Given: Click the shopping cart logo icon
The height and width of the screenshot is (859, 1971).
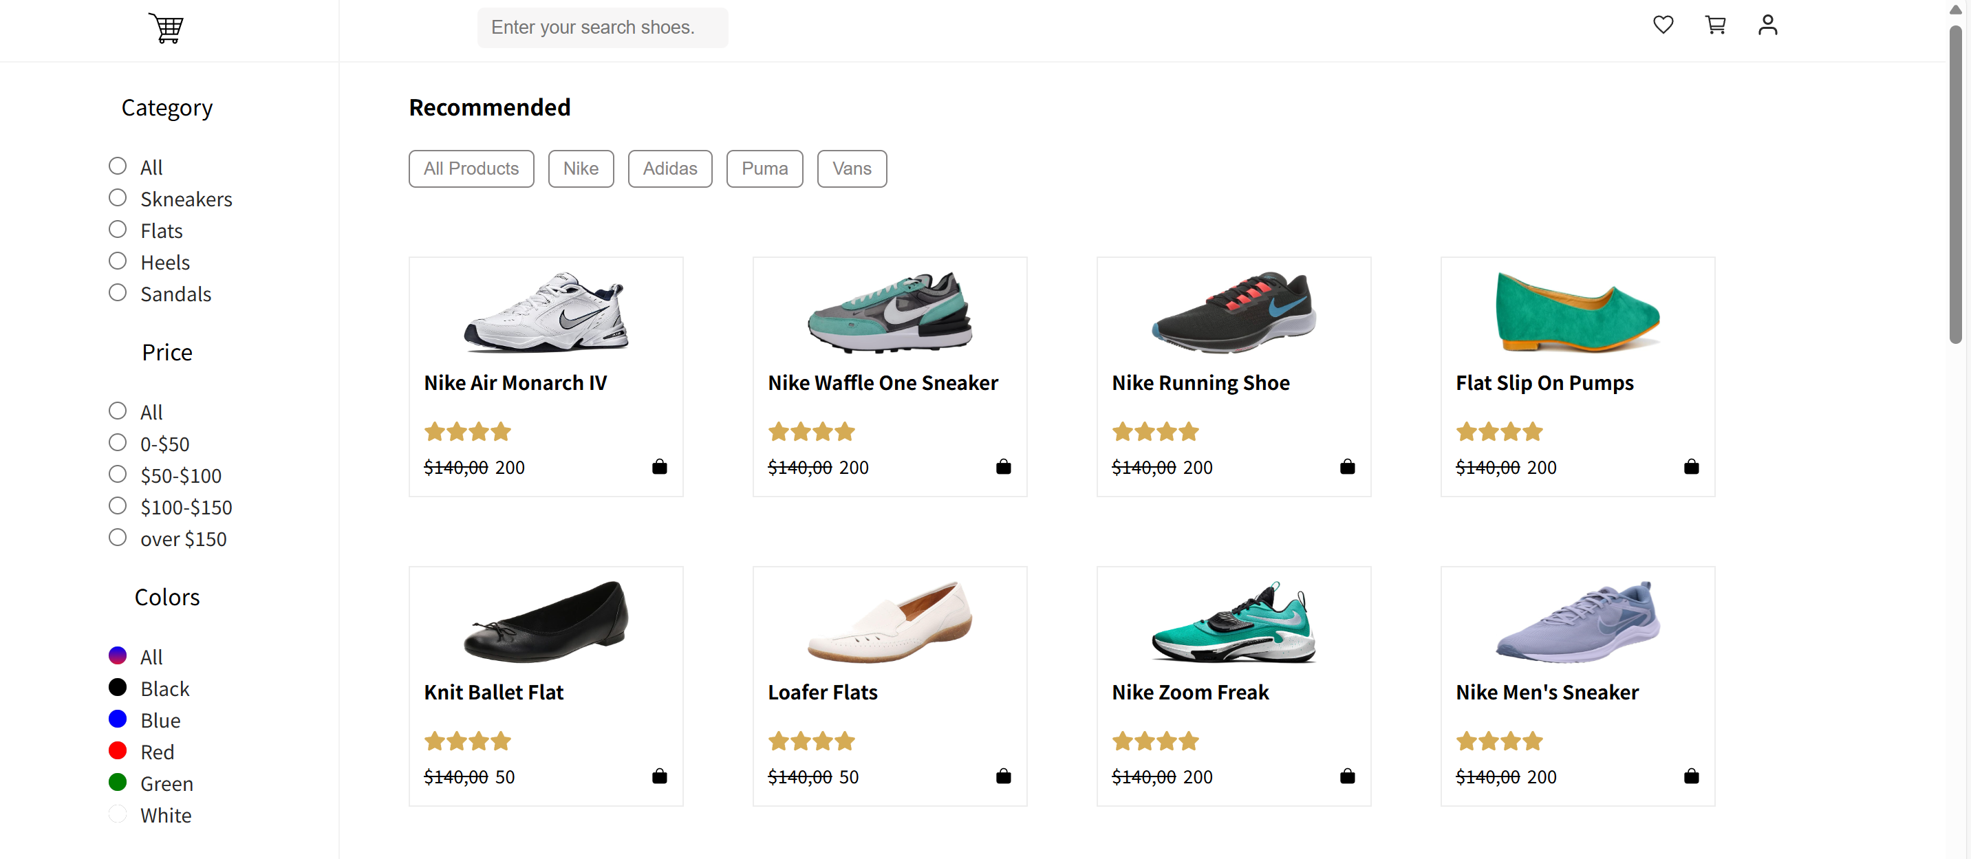Looking at the screenshot, I should [x=166, y=28].
